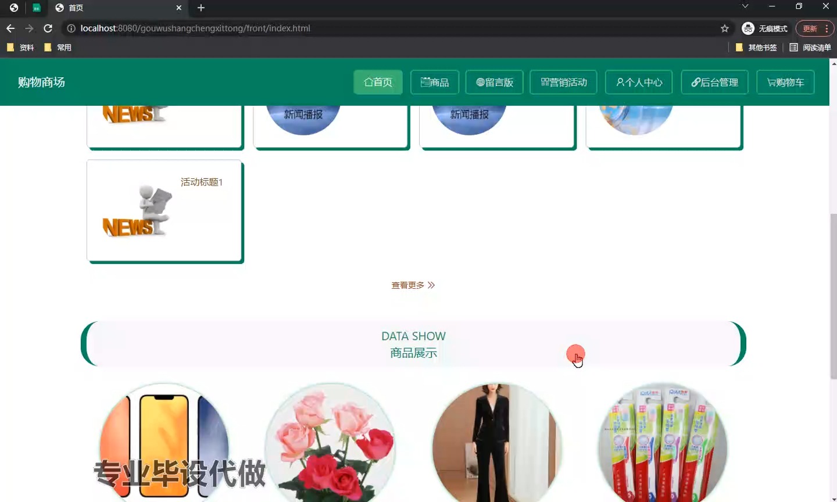The height and width of the screenshot is (502, 837).
Task: Click the NEWS figure image in 活动标题1 card
Action: (138, 211)
